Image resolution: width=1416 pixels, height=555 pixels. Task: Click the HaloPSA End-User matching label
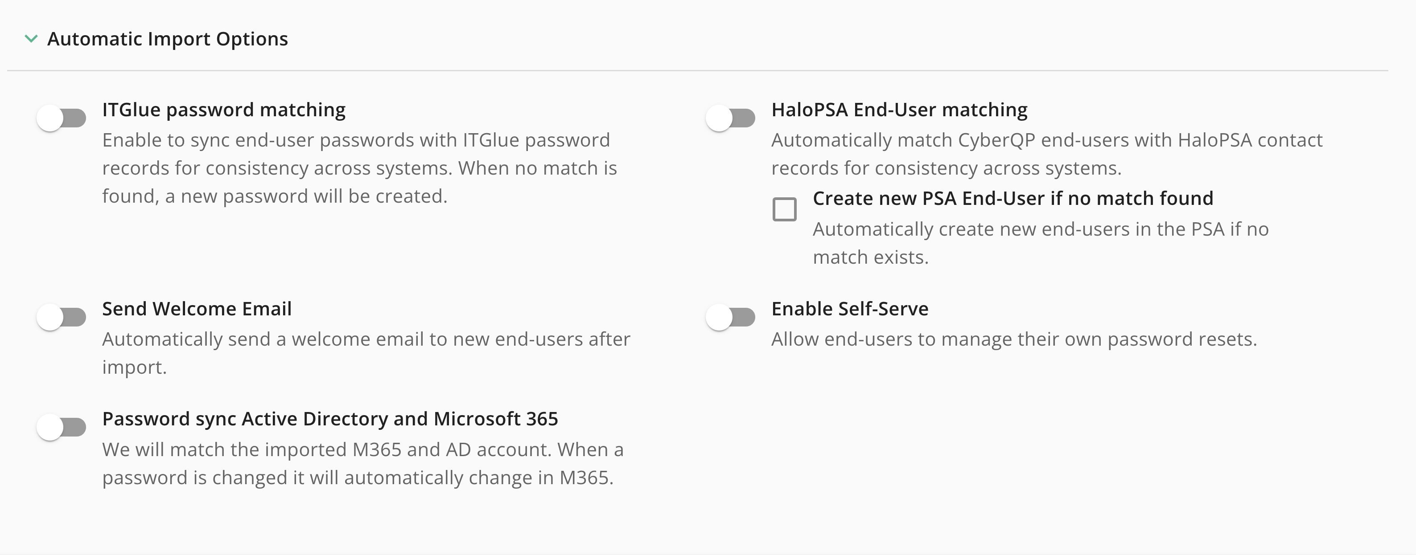[899, 110]
